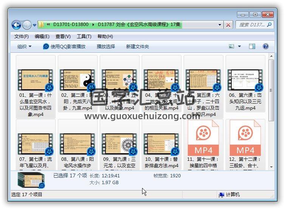Expand the 组织 dropdown menu
The image size is (285, 209).
click(25, 46)
